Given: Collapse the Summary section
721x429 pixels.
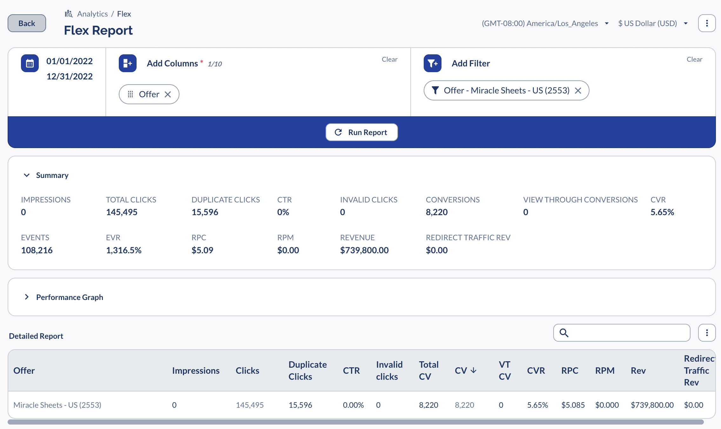Looking at the screenshot, I should (x=27, y=175).
